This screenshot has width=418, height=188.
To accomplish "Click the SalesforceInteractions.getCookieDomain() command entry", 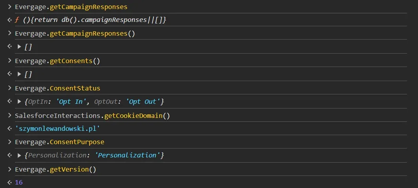I will pos(92,116).
